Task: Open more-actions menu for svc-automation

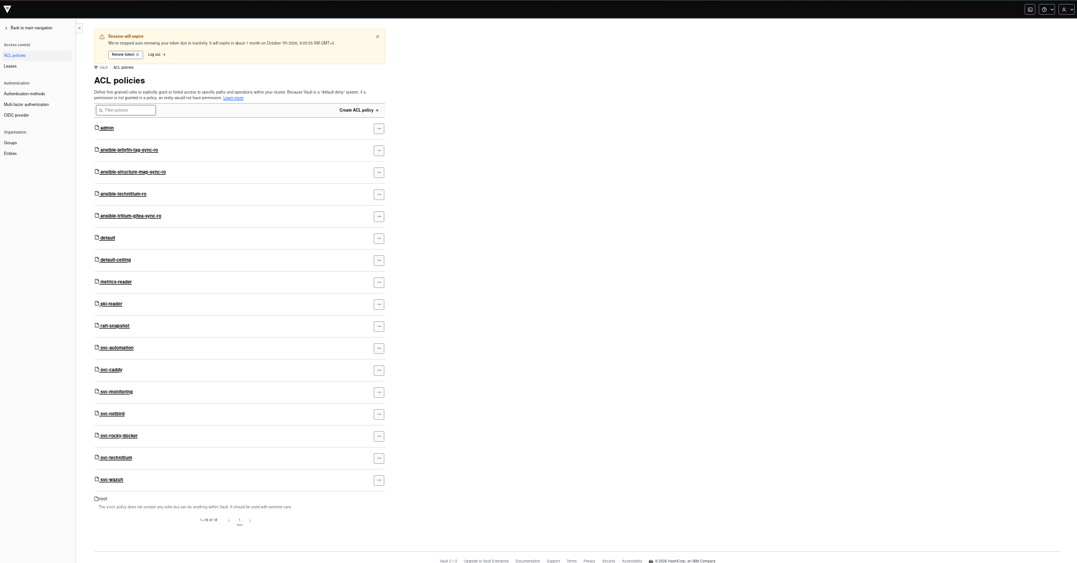Action: point(379,348)
